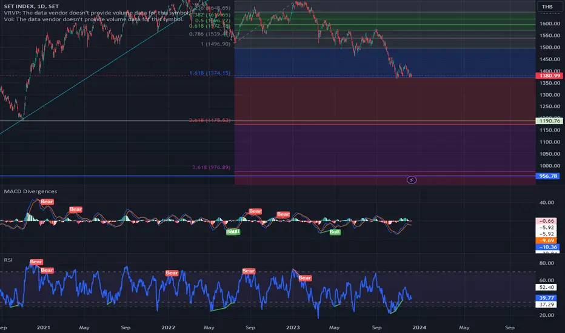The height and width of the screenshot is (333, 565).
Task: Click the 2022 label on time axis
Action: pos(168,327)
